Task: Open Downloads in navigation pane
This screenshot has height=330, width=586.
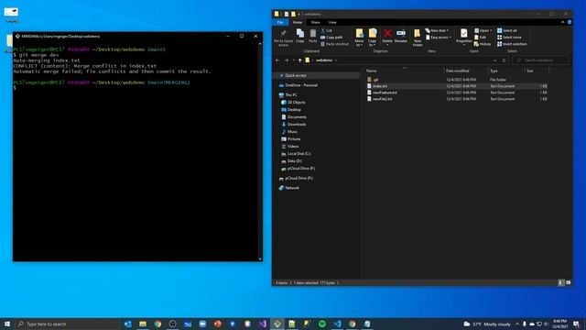Action: click(297, 125)
